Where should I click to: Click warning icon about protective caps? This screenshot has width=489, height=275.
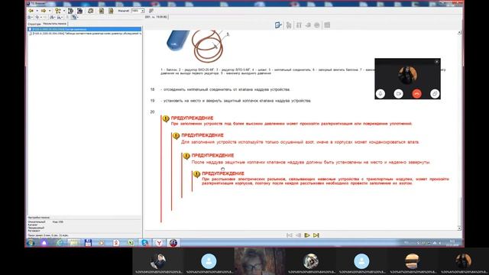pyautogui.click(x=186, y=156)
